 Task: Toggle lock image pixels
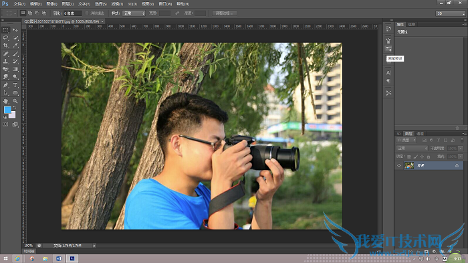coord(415,157)
